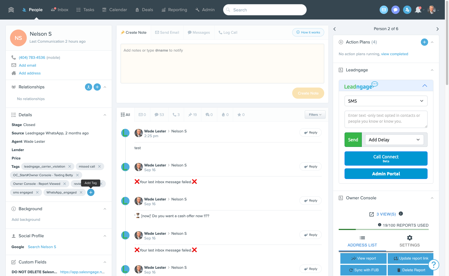
Task: Collapse the Custom Fields section
Action: [105, 262]
